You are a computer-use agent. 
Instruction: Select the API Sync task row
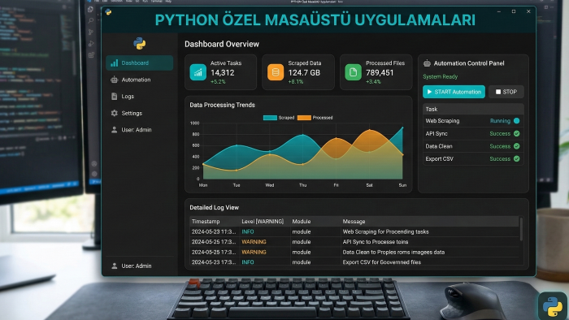[473, 134]
